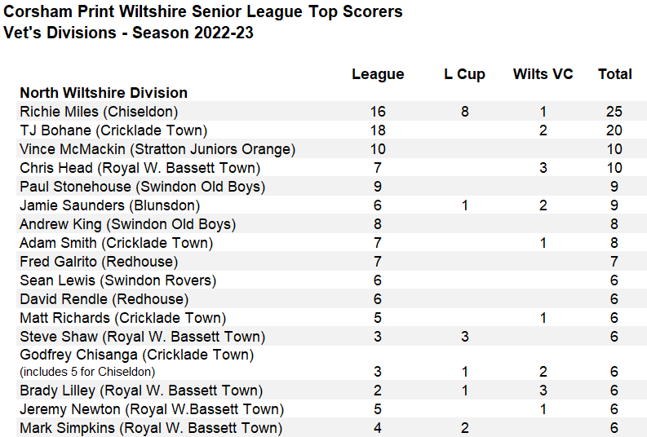Select Mark Simpkins (Royal W. Bassett Town)
The width and height of the screenshot is (647, 437).
(x=151, y=428)
